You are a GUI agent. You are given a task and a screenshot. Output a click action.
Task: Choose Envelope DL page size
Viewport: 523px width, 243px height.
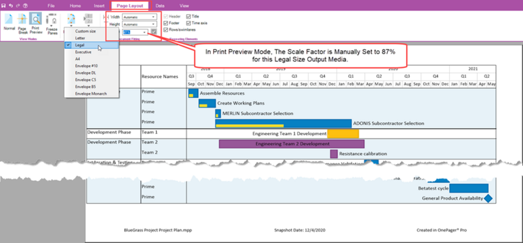click(x=92, y=73)
